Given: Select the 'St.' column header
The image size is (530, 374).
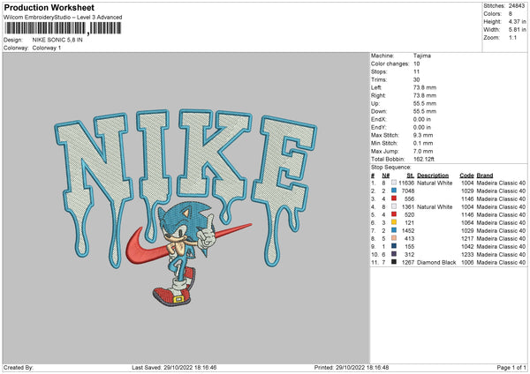Looking at the screenshot, I should coord(411,176).
